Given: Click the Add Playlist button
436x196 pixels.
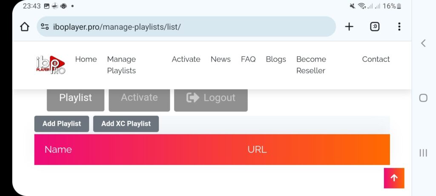Looking at the screenshot, I should [62, 124].
